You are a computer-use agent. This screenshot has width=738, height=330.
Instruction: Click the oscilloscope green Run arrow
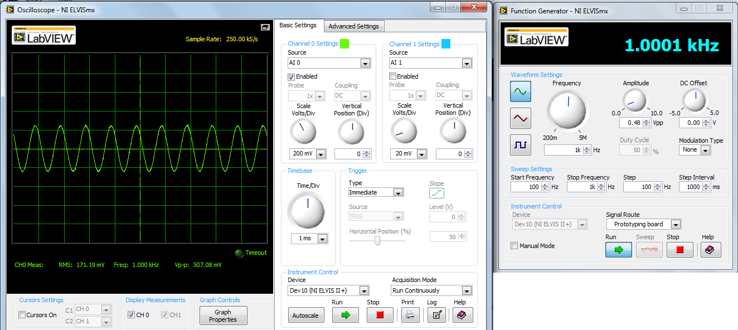point(345,315)
